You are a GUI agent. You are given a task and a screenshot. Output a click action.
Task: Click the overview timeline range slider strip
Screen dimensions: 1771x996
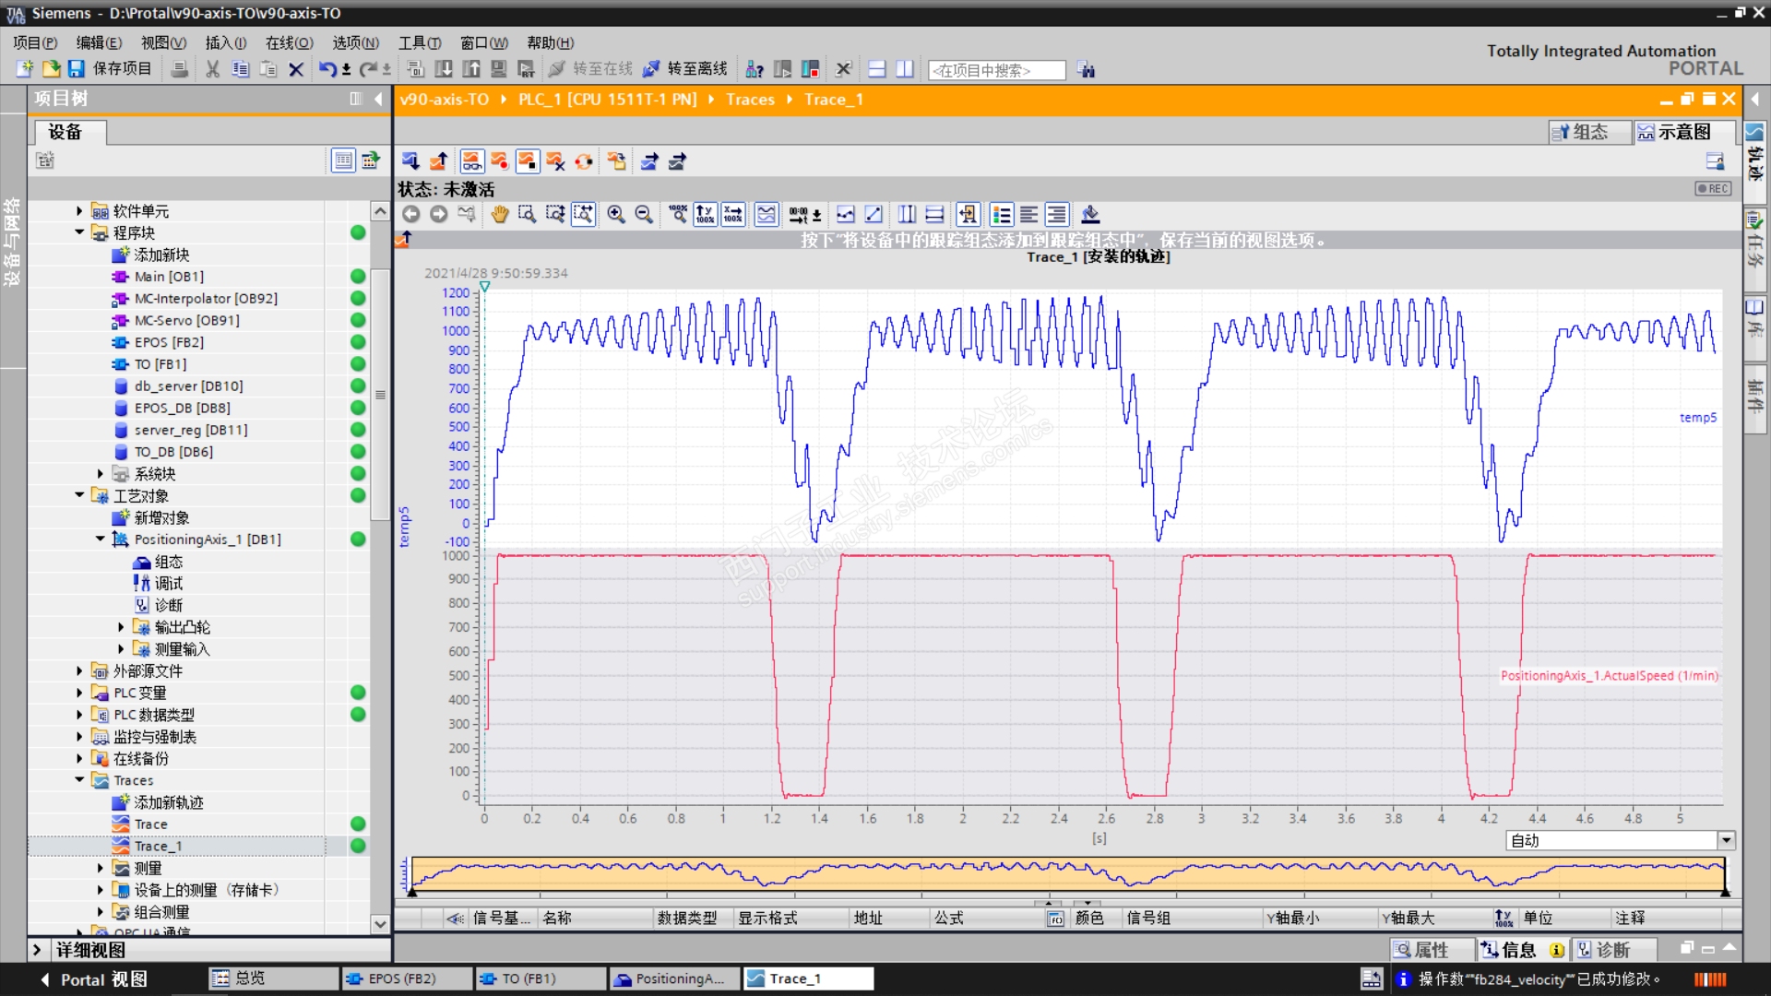pos(1067,874)
